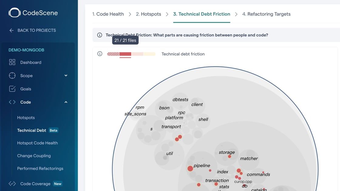
Task: Click BACK TO PROJECTS link
Action: [37, 30]
